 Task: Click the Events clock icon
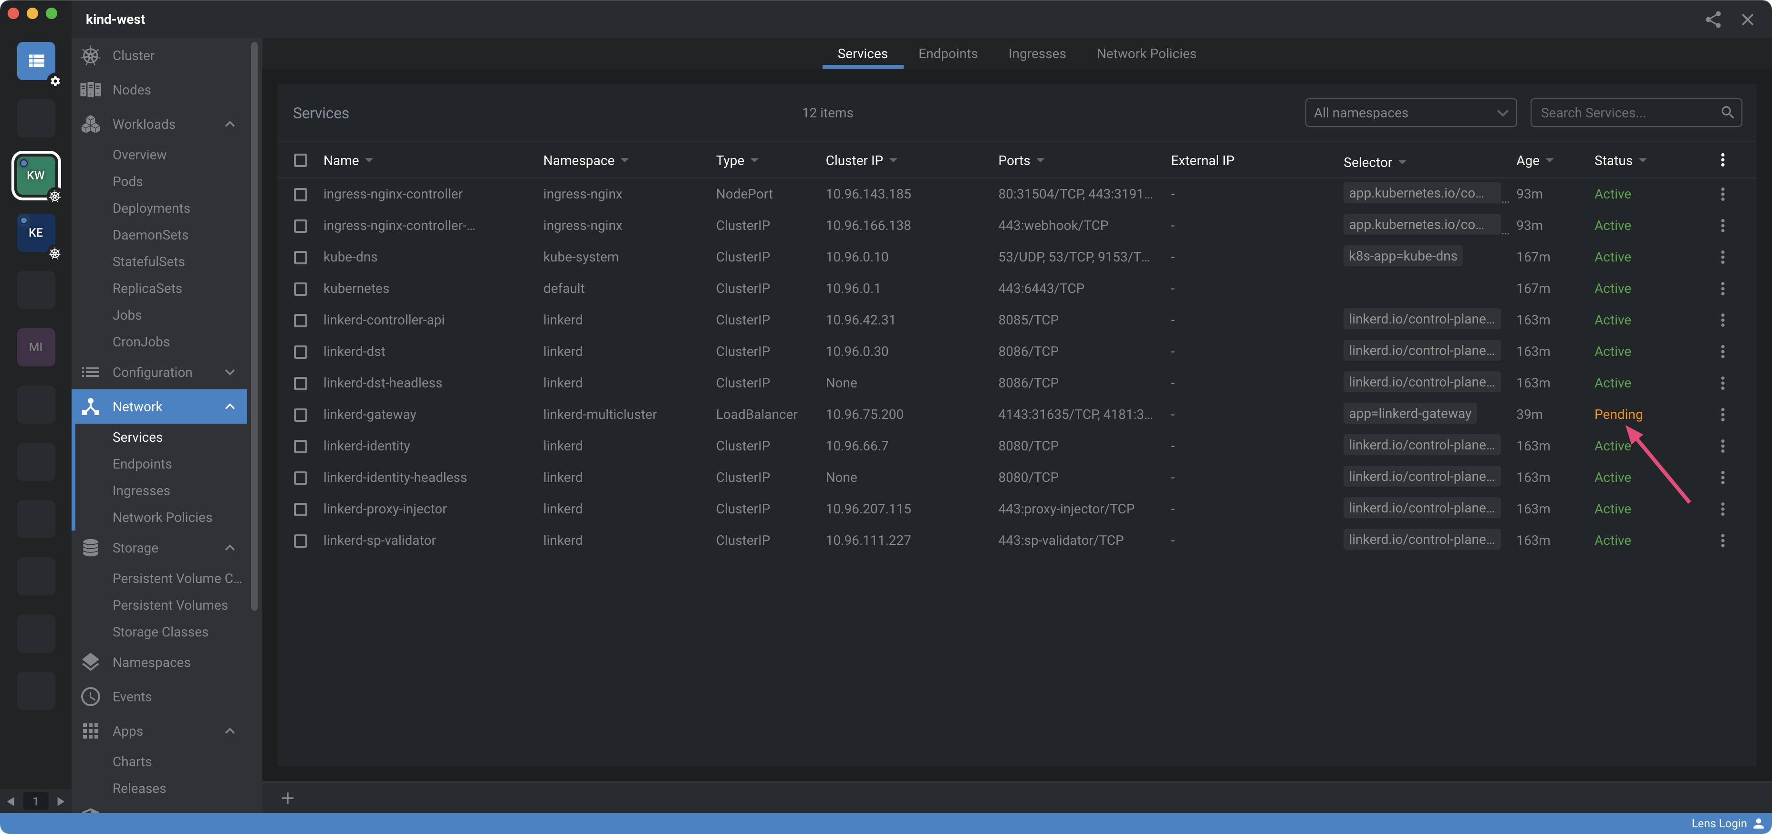tap(90, 697)
